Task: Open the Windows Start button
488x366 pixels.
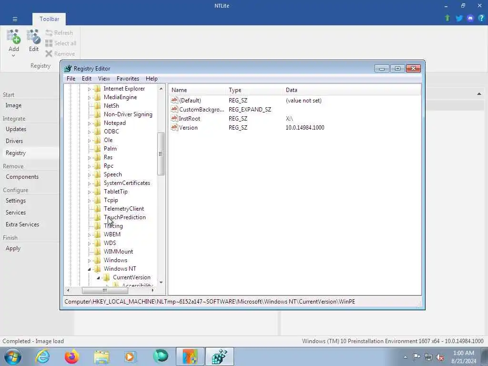Action: click(13, 356)
